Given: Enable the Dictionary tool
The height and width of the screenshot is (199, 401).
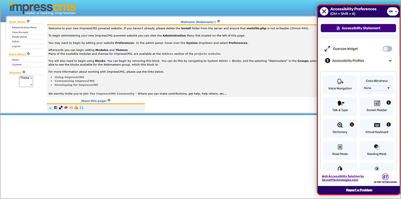Looking at the screenshot, I should [340, 129].
